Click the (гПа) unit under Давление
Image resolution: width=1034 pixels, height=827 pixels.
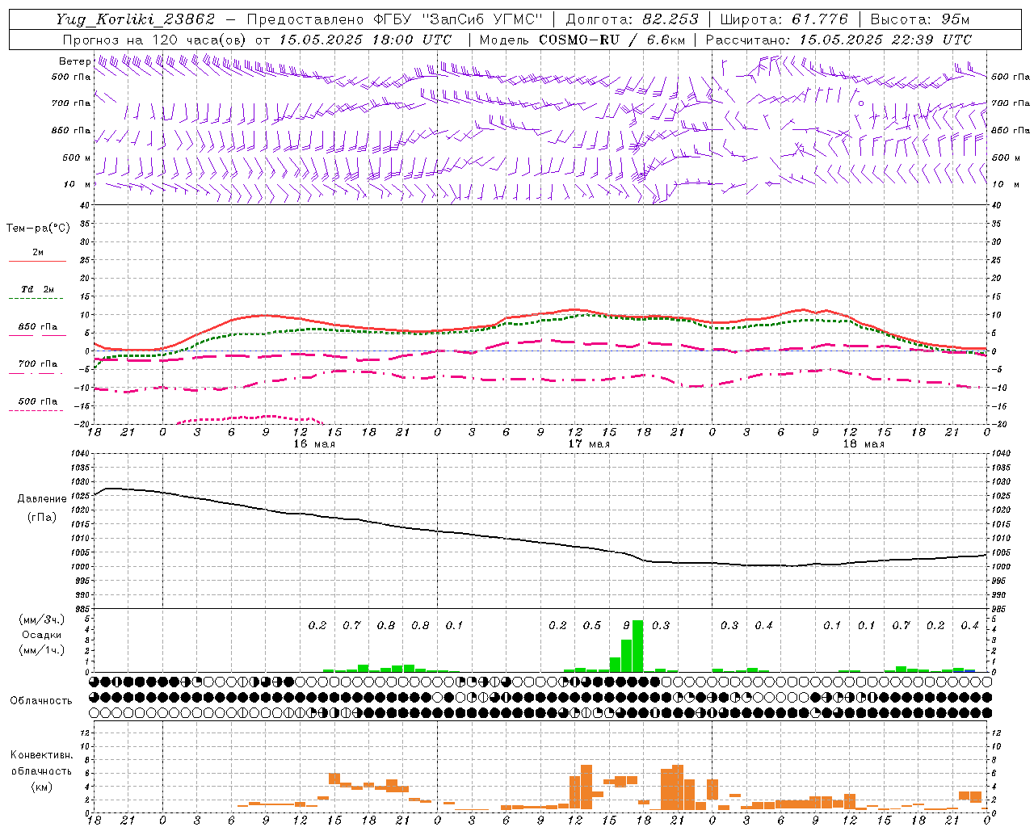click(x=42, y=518)
